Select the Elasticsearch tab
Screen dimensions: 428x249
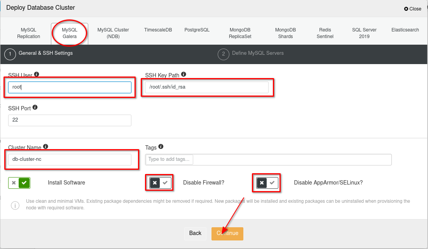[405, 30]
